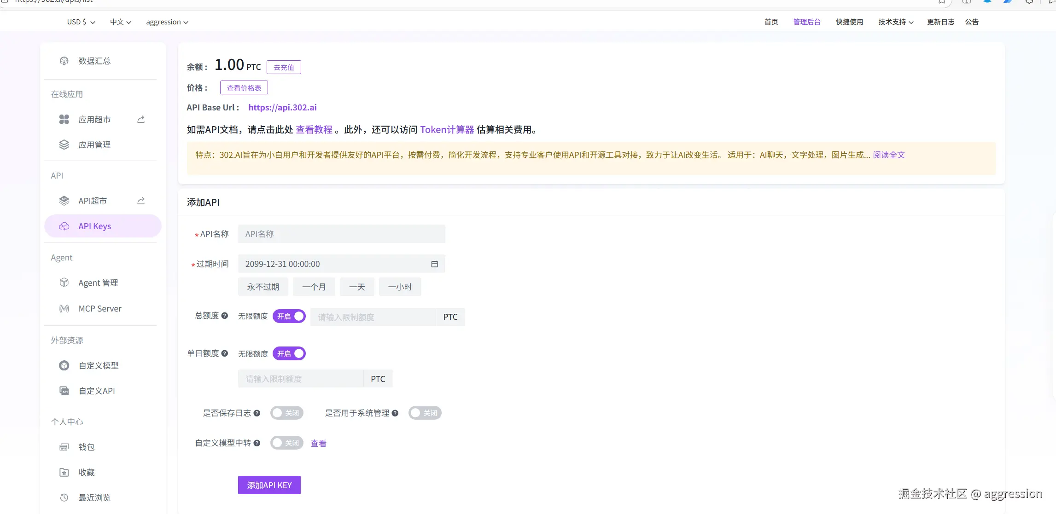Image resolution: width=1056 pixels, height=514 pixels.
Task: Expand the 技术支持 menu in header
Action: pyautogui.click(x=896, y=22)
